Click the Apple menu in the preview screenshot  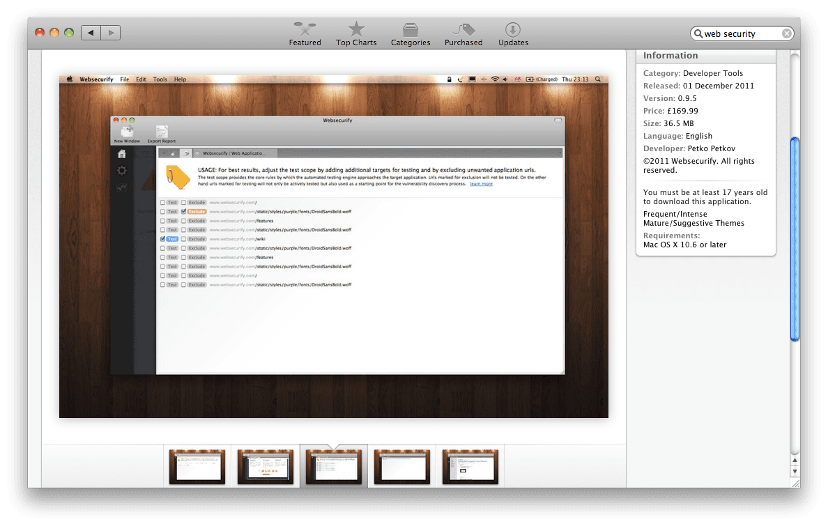point(69,79)
